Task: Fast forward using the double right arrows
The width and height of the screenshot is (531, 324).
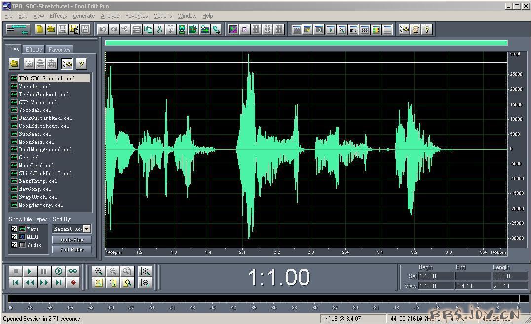Action: point(44,283)
